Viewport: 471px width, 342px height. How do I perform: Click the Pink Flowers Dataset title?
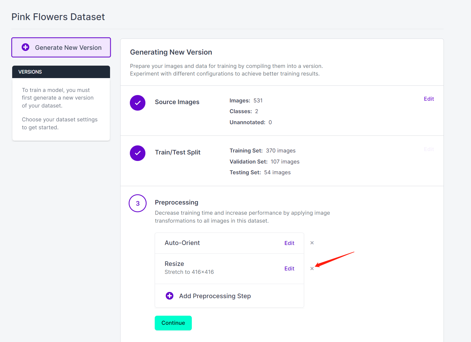point(58,17)
